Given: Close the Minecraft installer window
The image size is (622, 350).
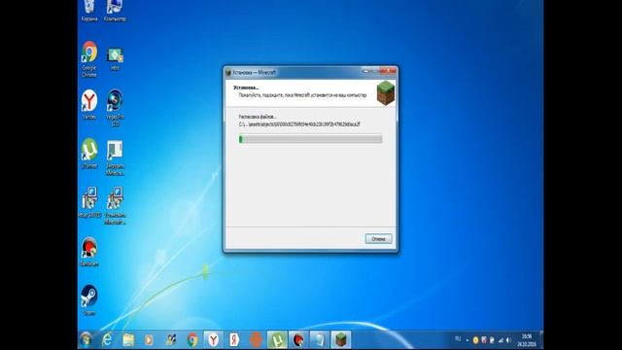Looking at the screenshot, I should 389,71.
